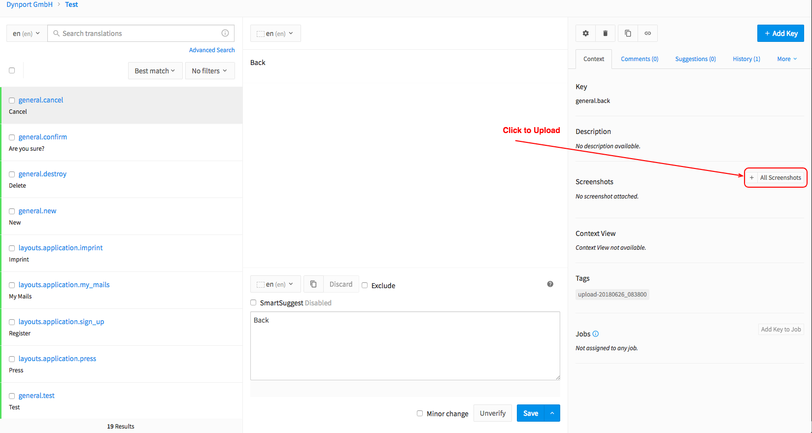Copy key link via chain icon

point(647,33)
